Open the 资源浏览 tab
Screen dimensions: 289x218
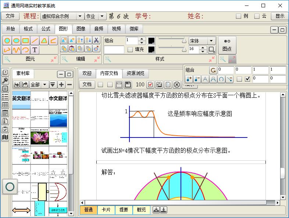(135, 74)
